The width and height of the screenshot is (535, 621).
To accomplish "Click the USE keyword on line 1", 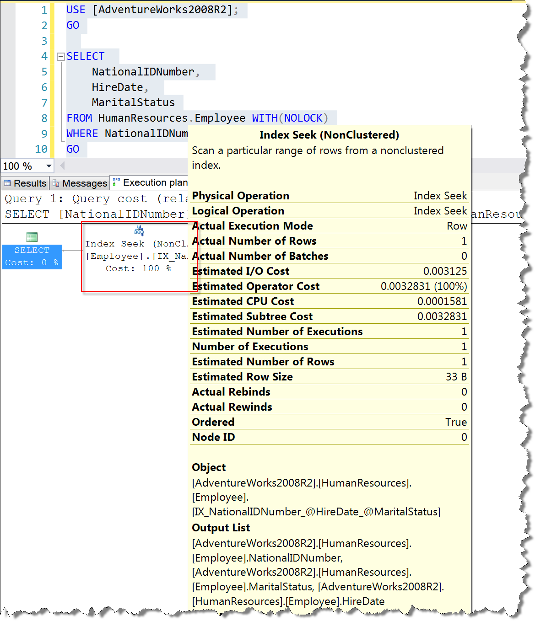I will click(76, 10).
